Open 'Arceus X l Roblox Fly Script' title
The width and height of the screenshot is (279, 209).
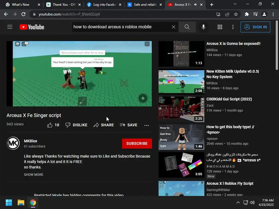click(230, 183)
